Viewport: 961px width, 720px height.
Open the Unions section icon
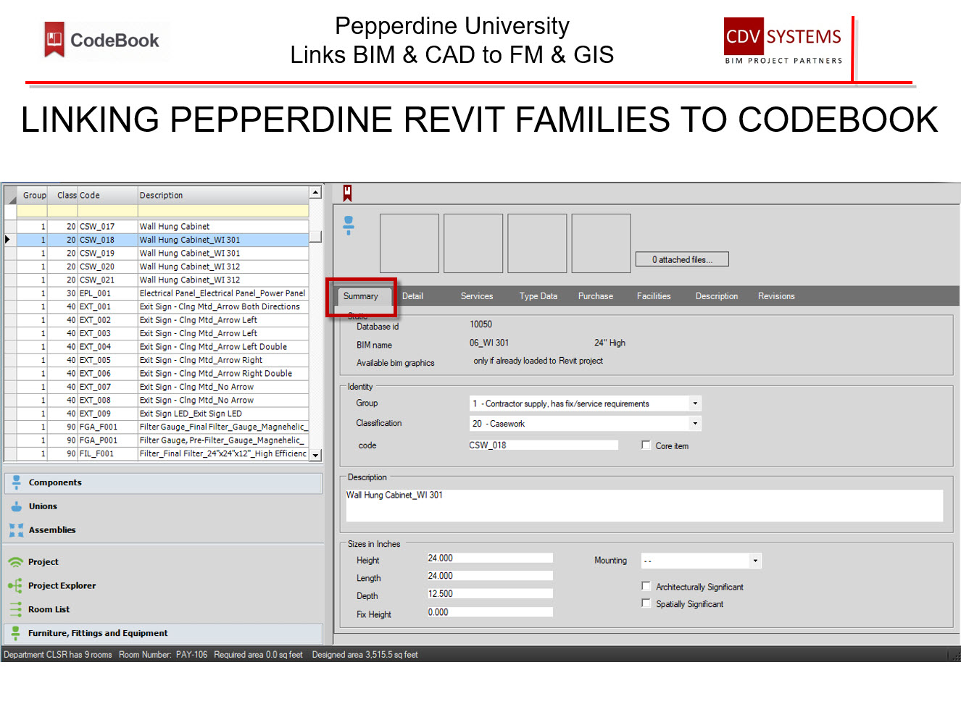point(16,506)
